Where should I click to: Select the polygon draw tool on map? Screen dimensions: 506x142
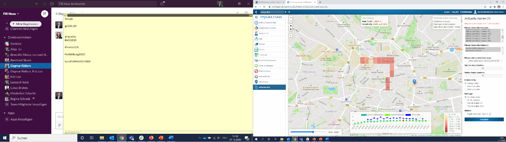(291, 26)
